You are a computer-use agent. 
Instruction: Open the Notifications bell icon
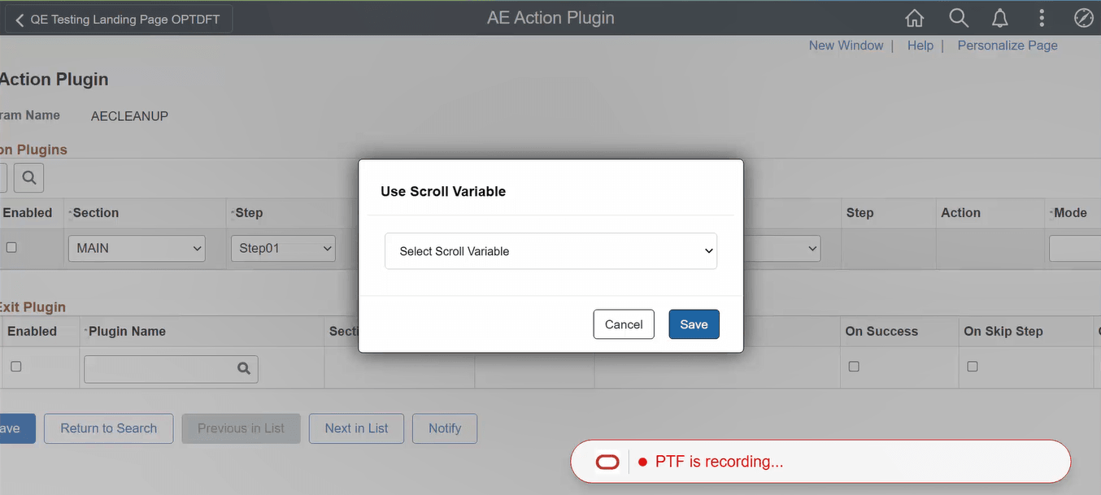coord(999,17)
